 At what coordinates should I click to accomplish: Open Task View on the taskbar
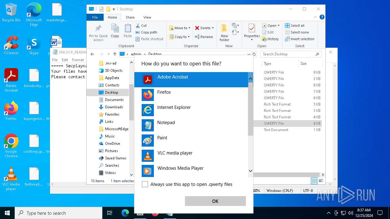click(x=110, y=213)
